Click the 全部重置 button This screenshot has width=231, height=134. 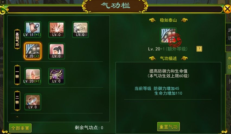click(20, 128)
